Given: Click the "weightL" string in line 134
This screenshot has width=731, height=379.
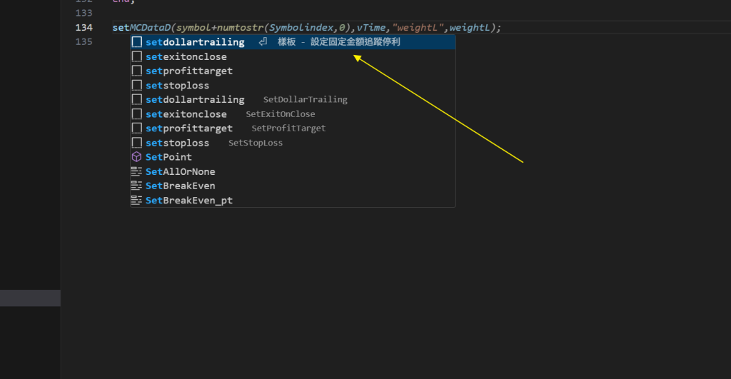Looking at the screenshot, I should (x=421, y=27).
